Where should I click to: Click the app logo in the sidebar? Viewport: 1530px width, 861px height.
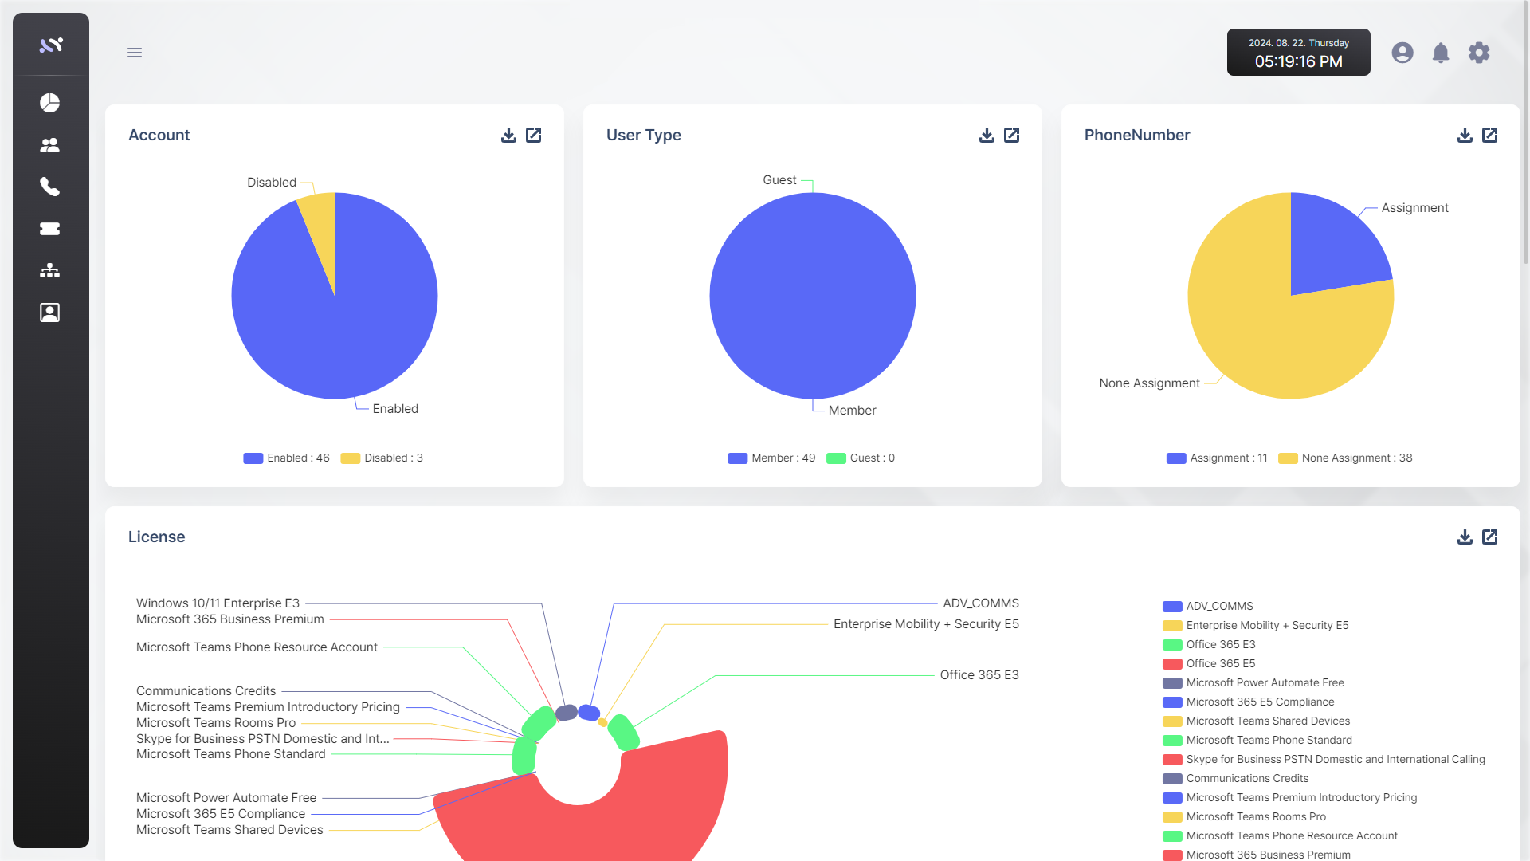coord(51,45)
